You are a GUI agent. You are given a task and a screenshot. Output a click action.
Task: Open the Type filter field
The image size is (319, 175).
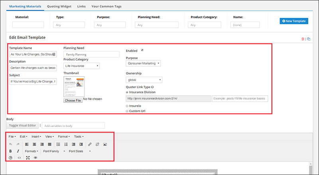pyautogui.click(x=69, y=25)
